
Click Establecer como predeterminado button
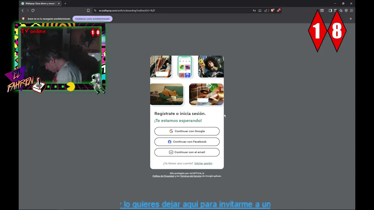92,19
